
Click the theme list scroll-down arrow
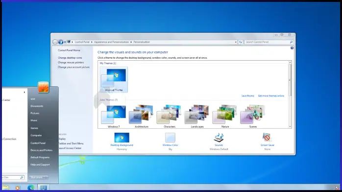click(290, 127)
